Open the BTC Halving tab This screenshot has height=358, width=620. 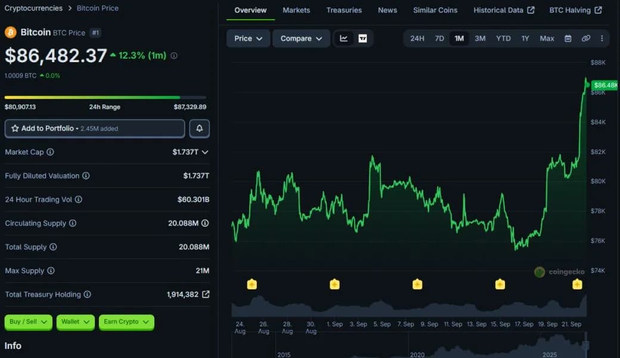[575, 10]
